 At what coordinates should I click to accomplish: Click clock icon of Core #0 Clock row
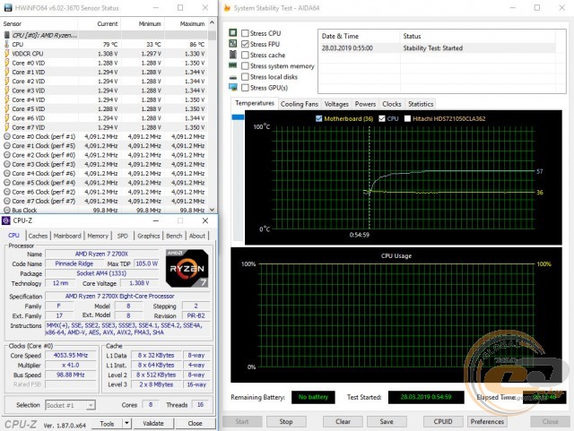(x=7, y=136)
